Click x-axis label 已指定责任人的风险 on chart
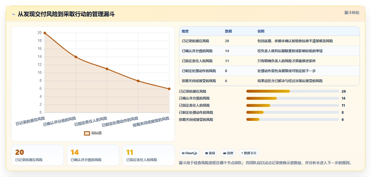This screenshot has height=177, width=371. (91, 122)
